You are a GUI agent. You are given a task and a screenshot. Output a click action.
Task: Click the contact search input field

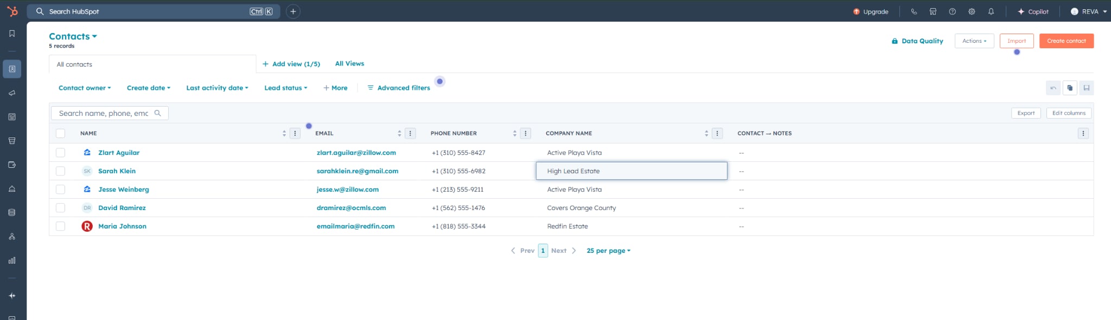[104, 113]
